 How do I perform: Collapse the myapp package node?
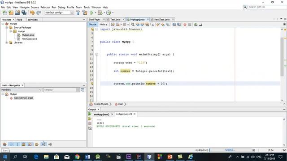pyautogui.click(x=11, y=31)
